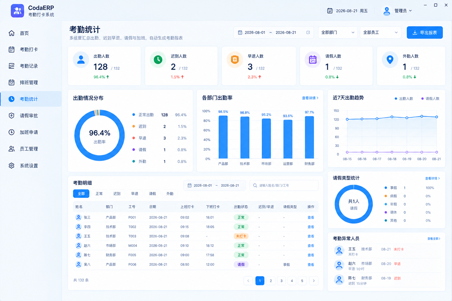Click 查看 link for 李四 row
The width and height of the screenshot is (452, 301).
click(x=311, y=227)
